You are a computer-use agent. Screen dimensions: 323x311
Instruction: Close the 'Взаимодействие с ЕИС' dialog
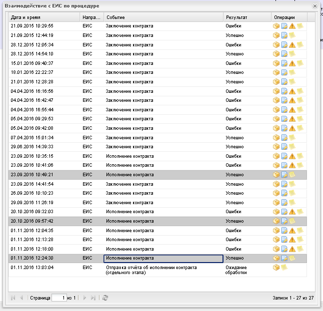coord(314,5)
